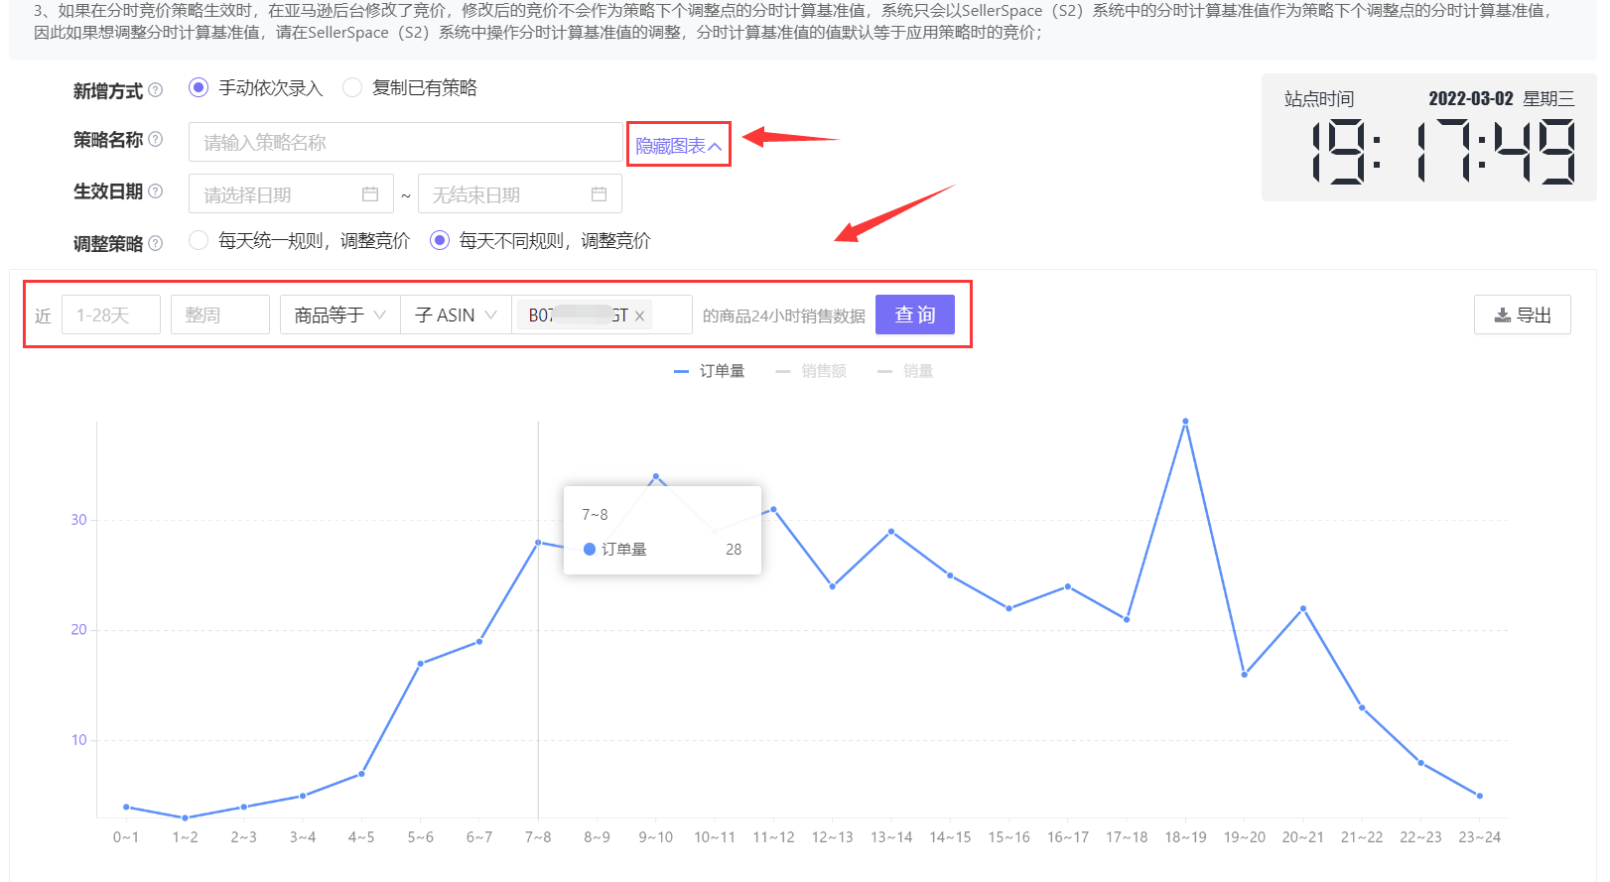
Task: Click y-axis value 30
Action: click(x=78, y=520)
